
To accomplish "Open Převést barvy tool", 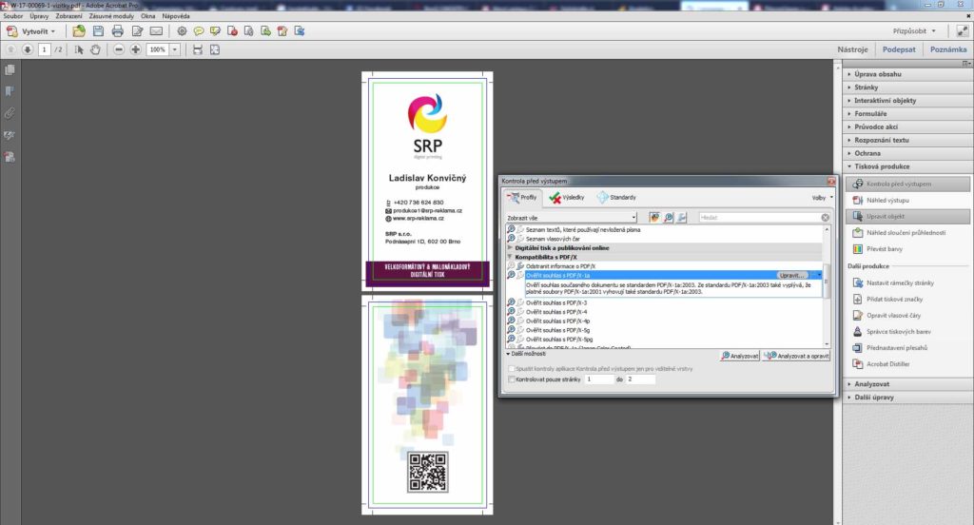I will (x=885, y=248).
